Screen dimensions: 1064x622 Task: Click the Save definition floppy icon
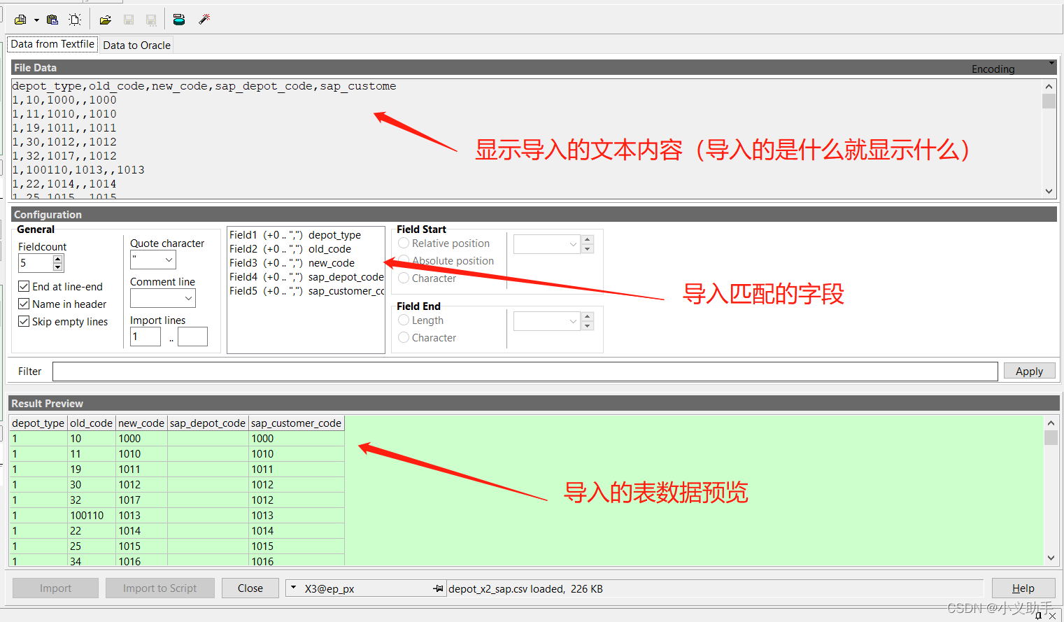pyautogui.click(x=129, y=20)
